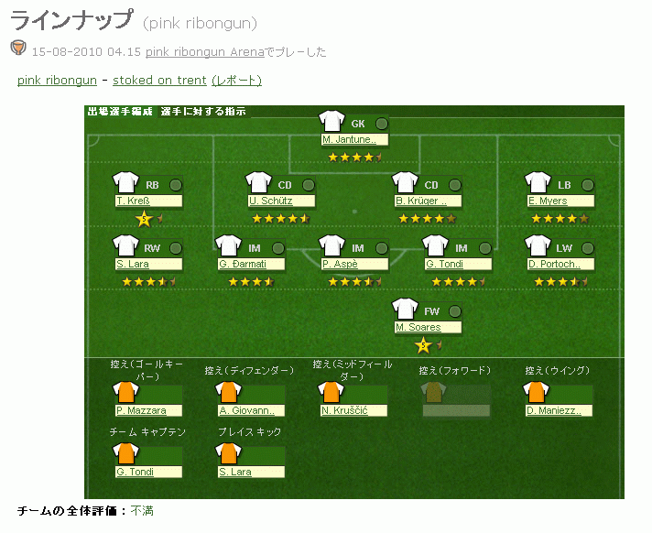652x533 pixels.
Task: Open player D. Portoch.. name link
Action: point(555,265)
